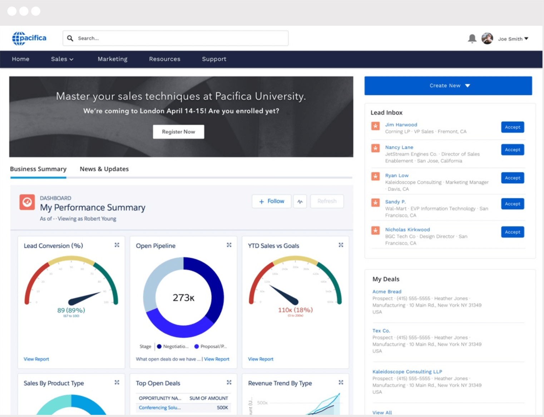Click the Pacifica logo
Image resolution: width=544 pixels, height=417 pixels.
pyautogui.click(x=29, y=38)
